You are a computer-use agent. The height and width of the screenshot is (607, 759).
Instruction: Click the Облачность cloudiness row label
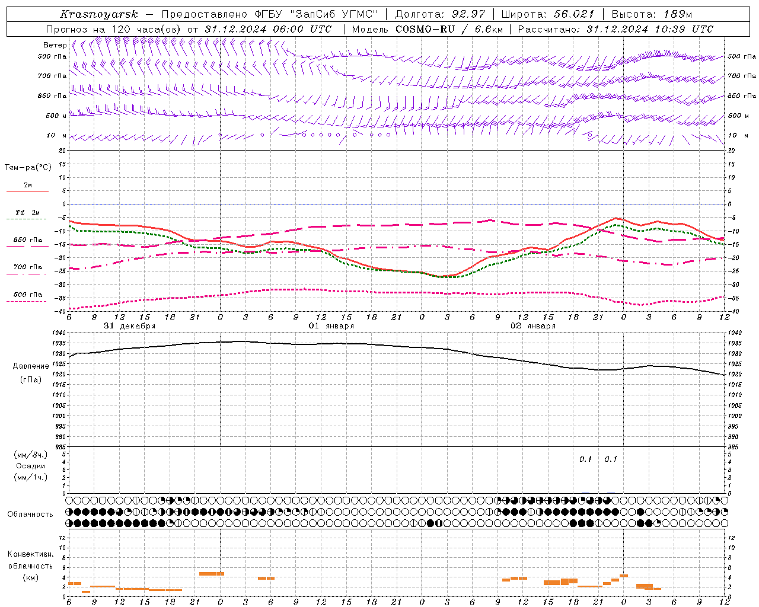[x=30, y=514]
